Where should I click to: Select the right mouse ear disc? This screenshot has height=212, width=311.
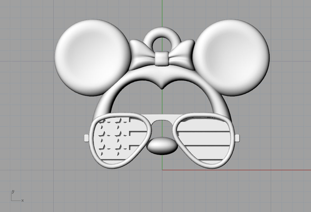click(231, 58)
